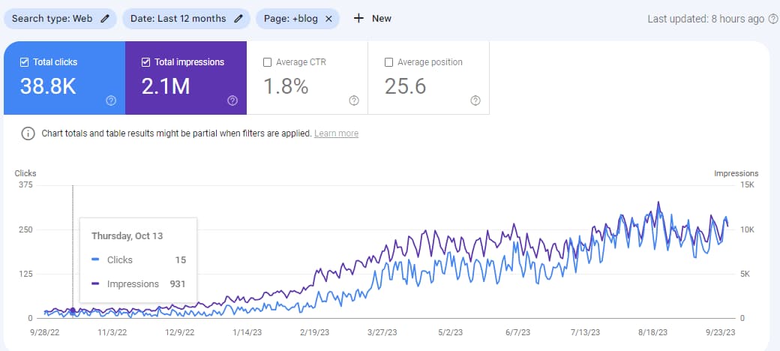Open help icon on Average position card
This screenshot has width=780, height=351.
[475, 100]
